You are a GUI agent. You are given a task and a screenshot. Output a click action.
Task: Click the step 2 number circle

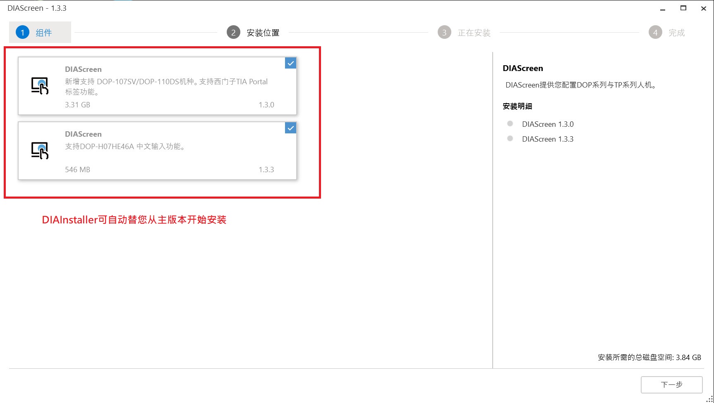click(x=233, y=32)
